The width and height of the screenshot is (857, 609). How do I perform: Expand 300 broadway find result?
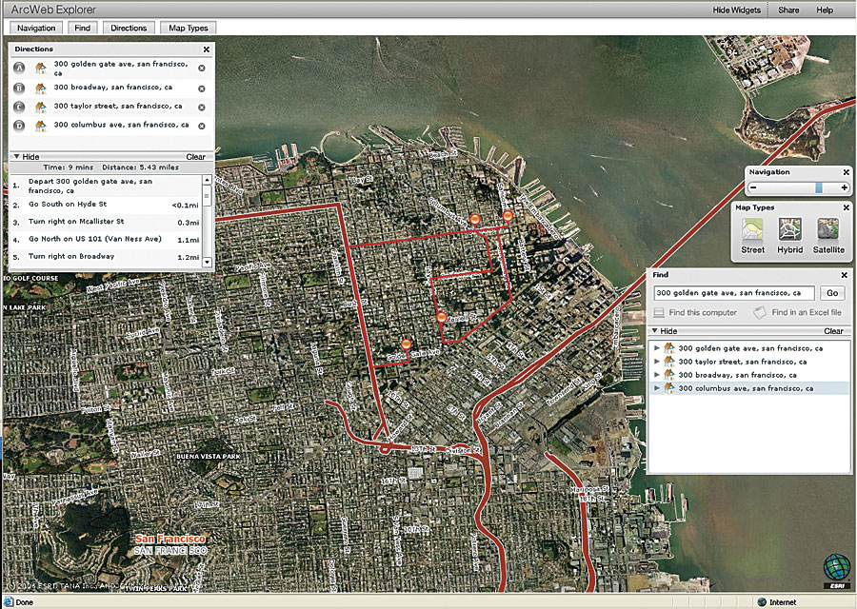[x=657, y=375]
